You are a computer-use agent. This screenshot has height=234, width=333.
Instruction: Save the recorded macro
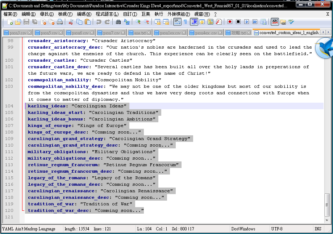[x=263, y=22]
